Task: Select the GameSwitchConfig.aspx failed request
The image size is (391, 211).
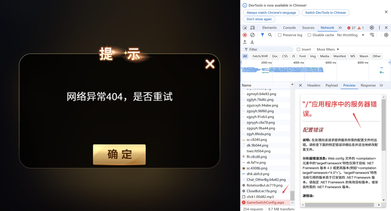Action: (x=266, y=202)
